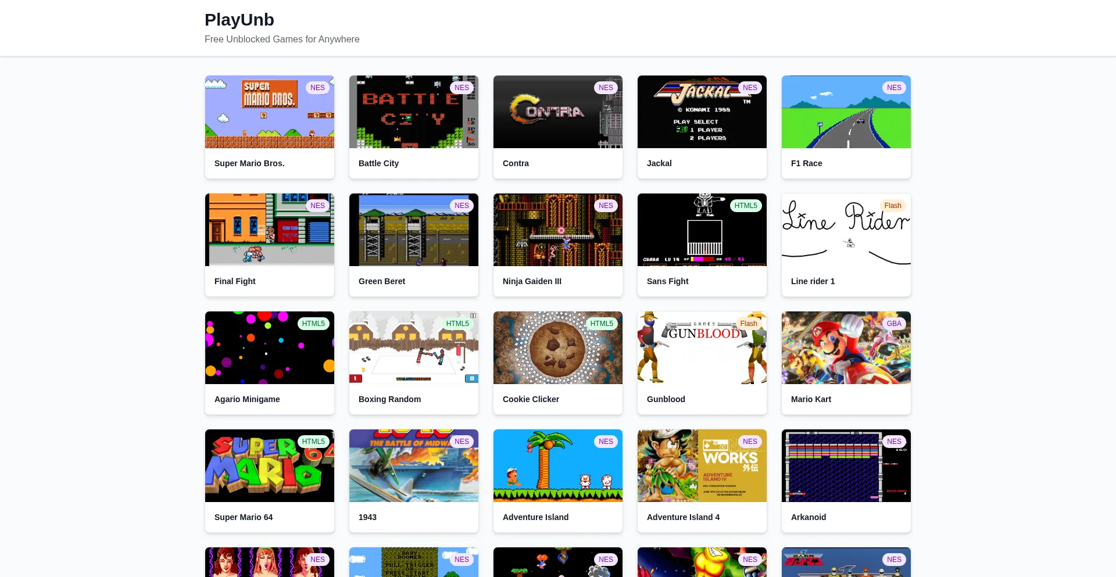The width and height of the screenshot is (1116, 577).
Task: Click the Battle City game image
Action: (x=413, y=112)
